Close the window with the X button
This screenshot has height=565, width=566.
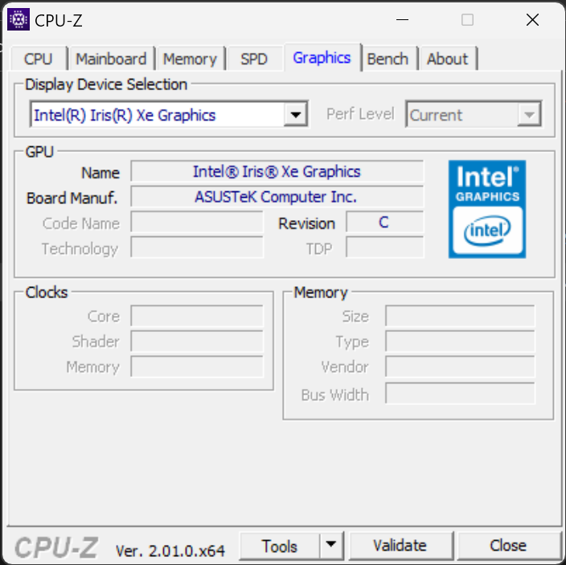[532, 19]
